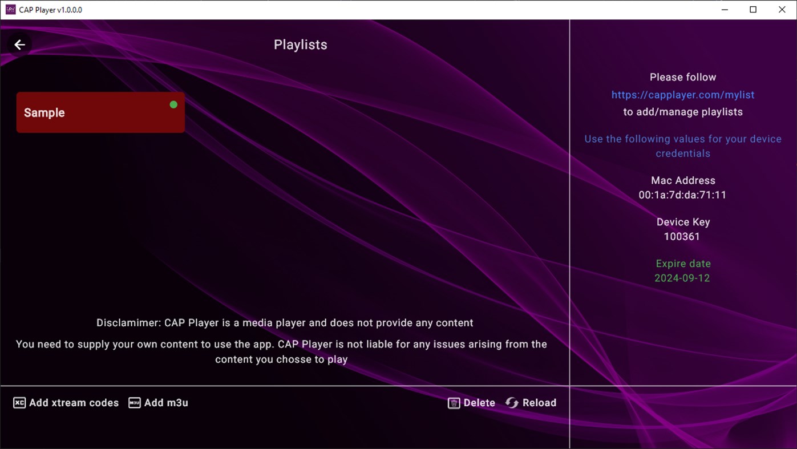Screen dimensions: 797x449
Task: Open the capplayer.com/mylist link
Action: pyautogui.click(x=682, y=95)
